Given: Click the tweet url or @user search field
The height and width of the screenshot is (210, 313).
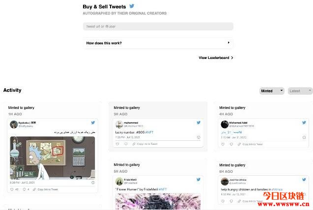Looking at the screenshot, I should (158, 26).
